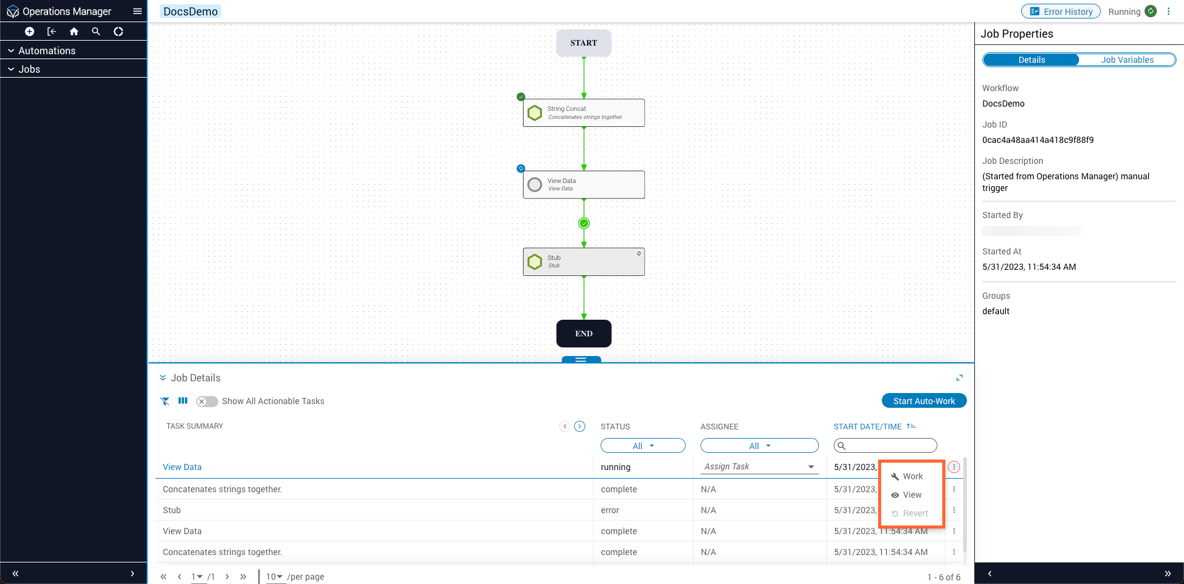Click the search magnifier icon in sidebar toolbar

point(96,31)
